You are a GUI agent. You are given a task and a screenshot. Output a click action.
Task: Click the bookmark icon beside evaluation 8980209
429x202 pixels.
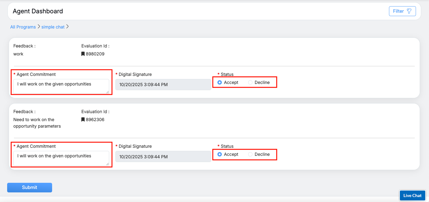coord(83,54)
